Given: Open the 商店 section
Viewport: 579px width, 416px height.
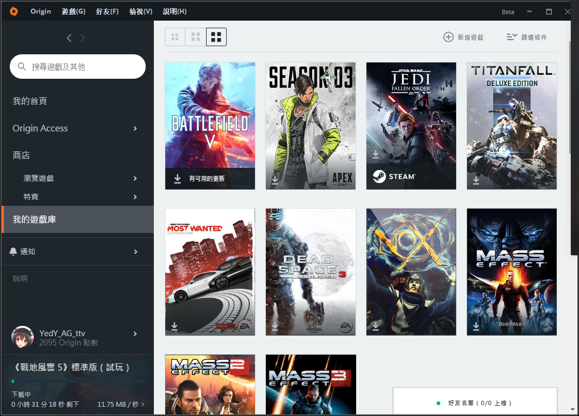Looking at the screenshot, I should click(21, 155).
